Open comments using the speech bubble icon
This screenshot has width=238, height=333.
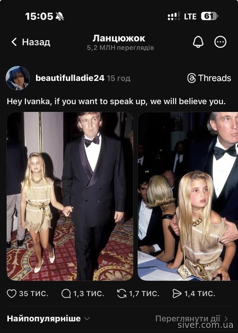(66, 294)
